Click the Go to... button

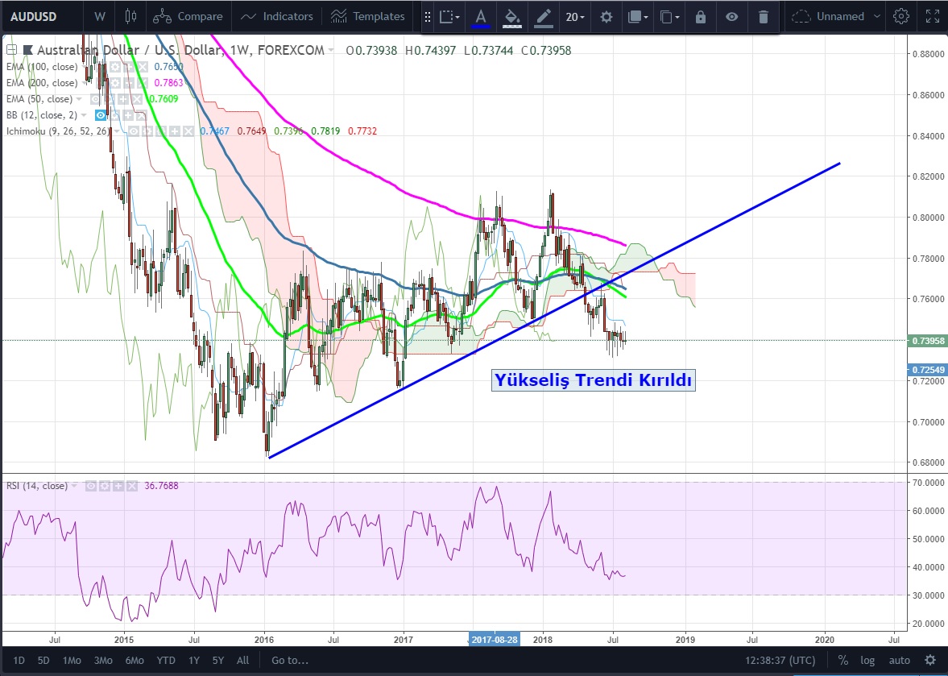pos(290,661)
